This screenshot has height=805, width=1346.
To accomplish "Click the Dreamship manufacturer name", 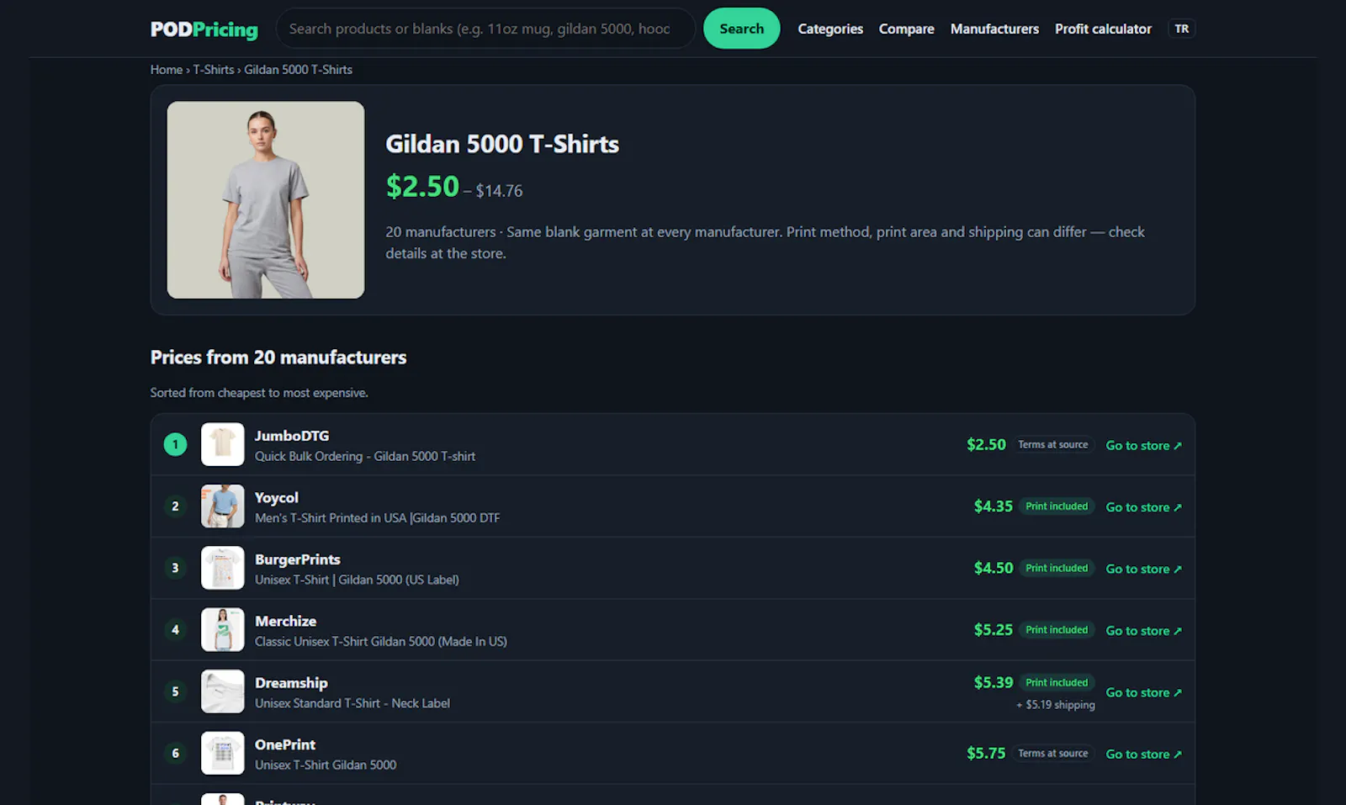I will [291, 683].
